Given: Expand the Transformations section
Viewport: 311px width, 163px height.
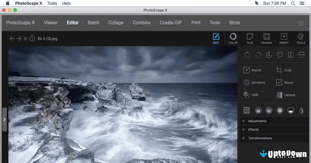Looking at the screenshot, I should click(x=260, y=138).
